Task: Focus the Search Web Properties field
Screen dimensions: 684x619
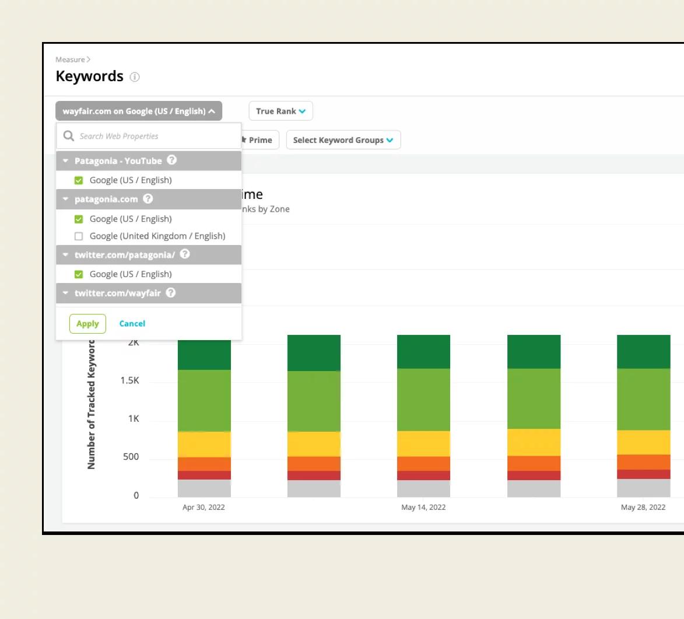Action: pyautogui.click(x=149, y=136)
